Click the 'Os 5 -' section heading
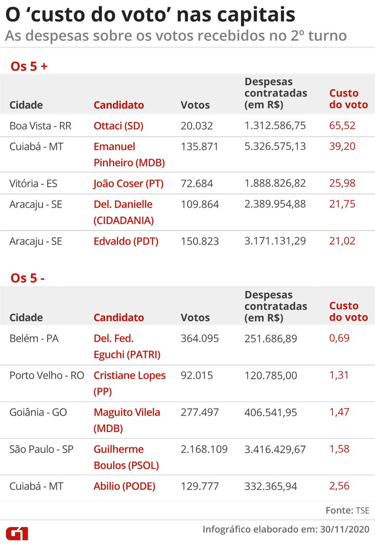This screenshot has width=375, height=548. [27, 278]
